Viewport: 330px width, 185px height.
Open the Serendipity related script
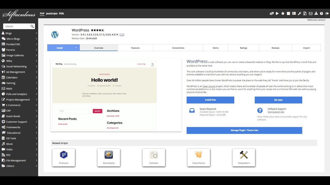[x=109, y=158]
